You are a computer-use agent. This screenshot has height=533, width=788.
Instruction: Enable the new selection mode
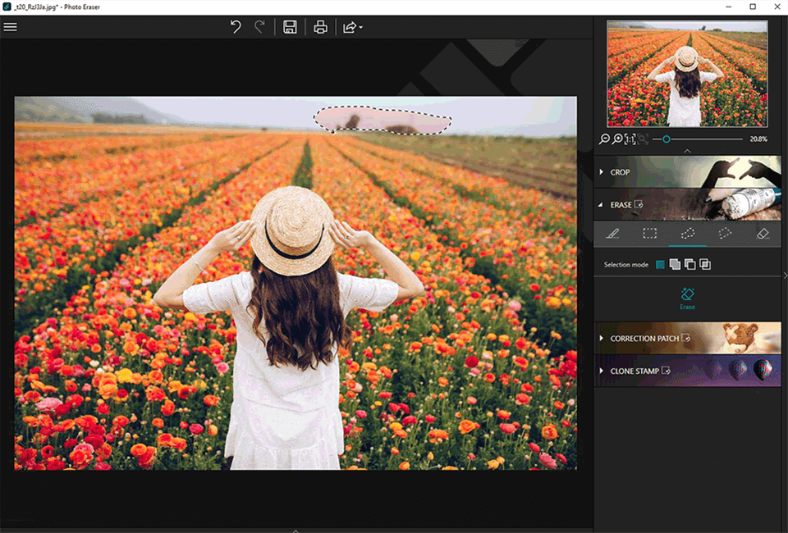(x=661, y=264)
